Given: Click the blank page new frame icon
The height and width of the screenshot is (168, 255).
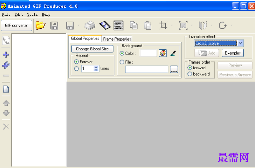Looking at the screenshot, I should [x=6, y=89].
